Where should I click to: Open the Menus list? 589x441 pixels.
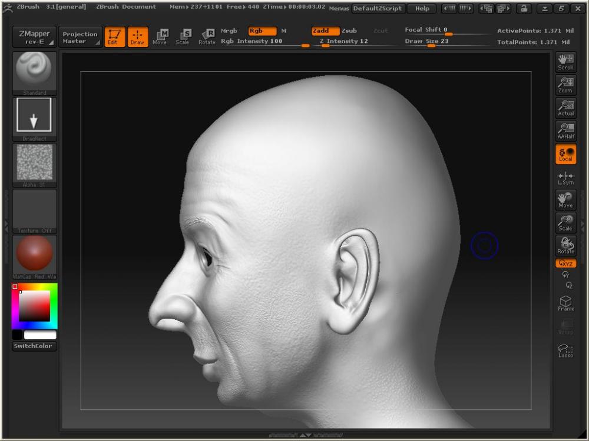click(x=339, y=9)
